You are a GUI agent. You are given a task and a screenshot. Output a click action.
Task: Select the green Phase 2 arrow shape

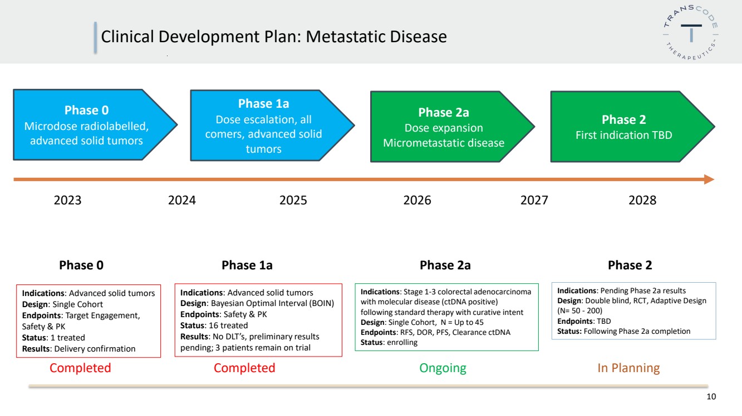[x=632, y=127]
